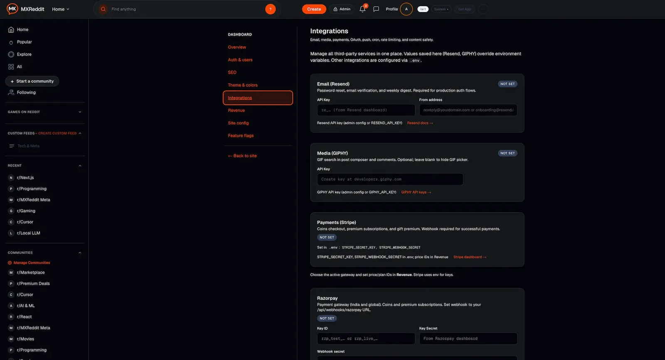
Task: Click the profile avatar circle 'A'
Action: [x=406, y=9]
